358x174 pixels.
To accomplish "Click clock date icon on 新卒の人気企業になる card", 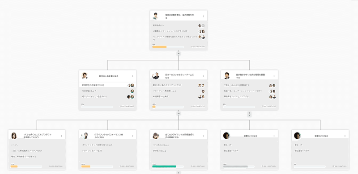I will coord(121,106).
